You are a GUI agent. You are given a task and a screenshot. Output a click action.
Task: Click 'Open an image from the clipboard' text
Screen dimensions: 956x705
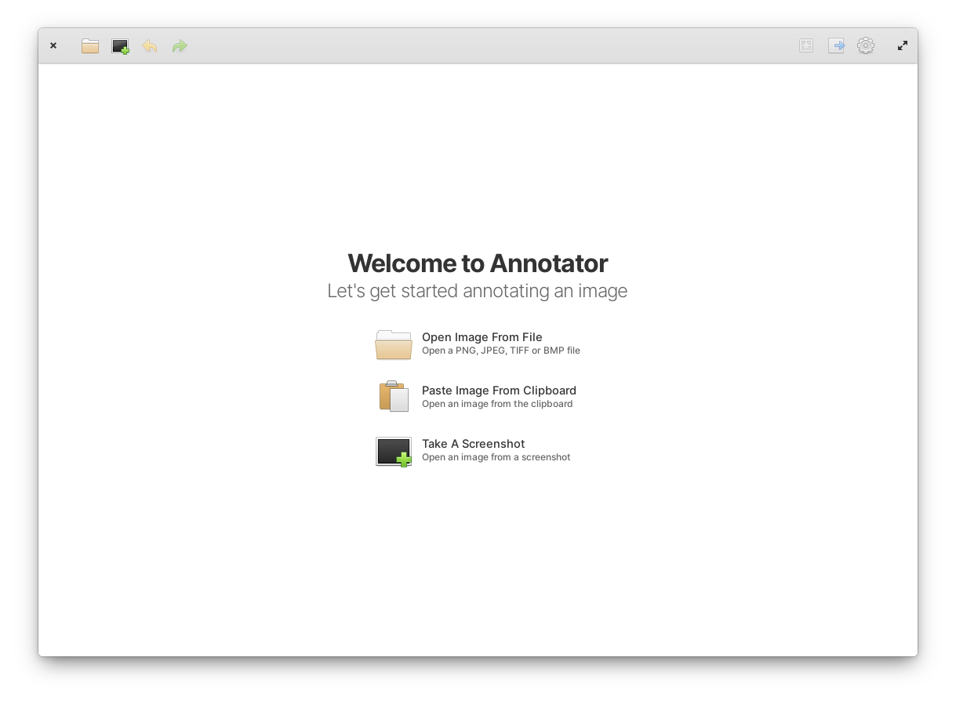[497, 404]
